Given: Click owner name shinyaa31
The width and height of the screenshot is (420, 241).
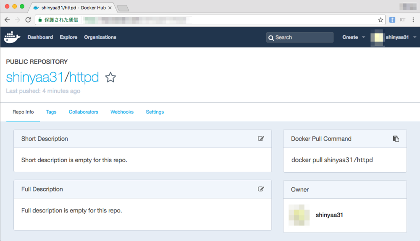Looking at the screenshot, I should [329, 215].
